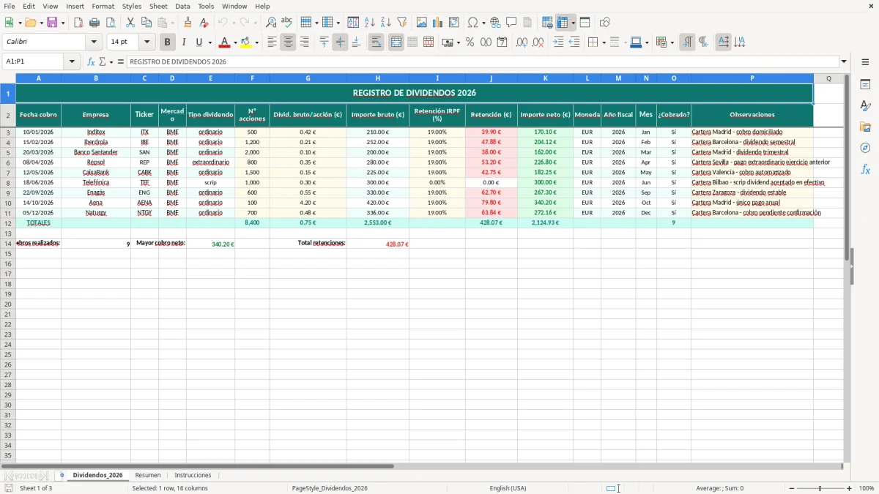879x494 pixels.
Task: Insert a comment
Action: pos(512,23)
